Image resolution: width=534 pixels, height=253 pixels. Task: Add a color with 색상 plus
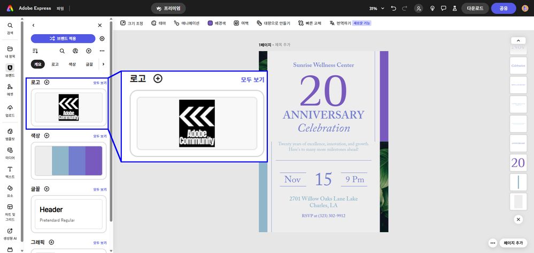click(47, 136)
